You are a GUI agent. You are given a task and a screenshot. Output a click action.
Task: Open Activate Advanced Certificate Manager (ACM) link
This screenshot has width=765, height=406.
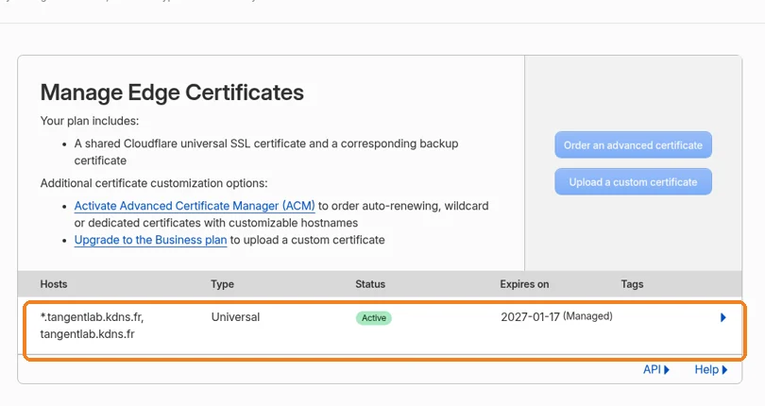pos(195,206)
